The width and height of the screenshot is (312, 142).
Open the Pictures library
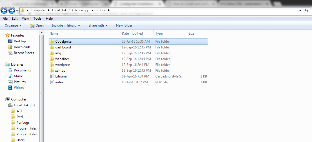[x=17, y=82]
